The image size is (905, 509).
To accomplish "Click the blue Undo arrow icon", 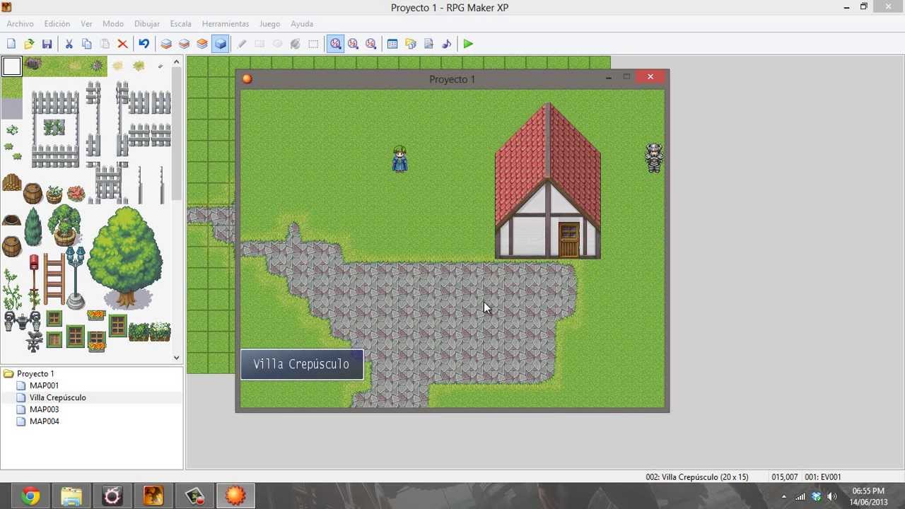I will pos(144,44).
